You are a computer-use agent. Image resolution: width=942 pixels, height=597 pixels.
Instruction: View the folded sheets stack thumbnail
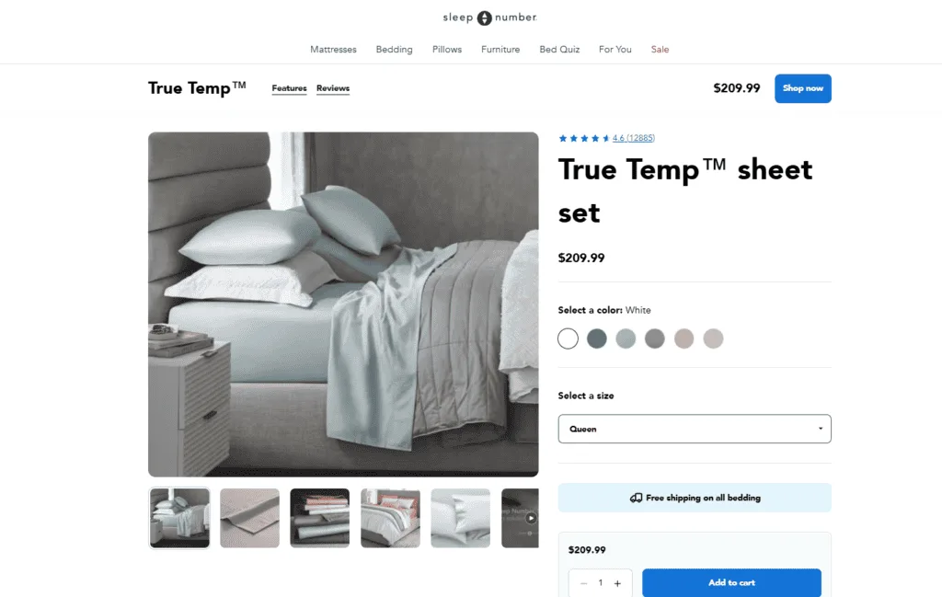pos(319,518)
